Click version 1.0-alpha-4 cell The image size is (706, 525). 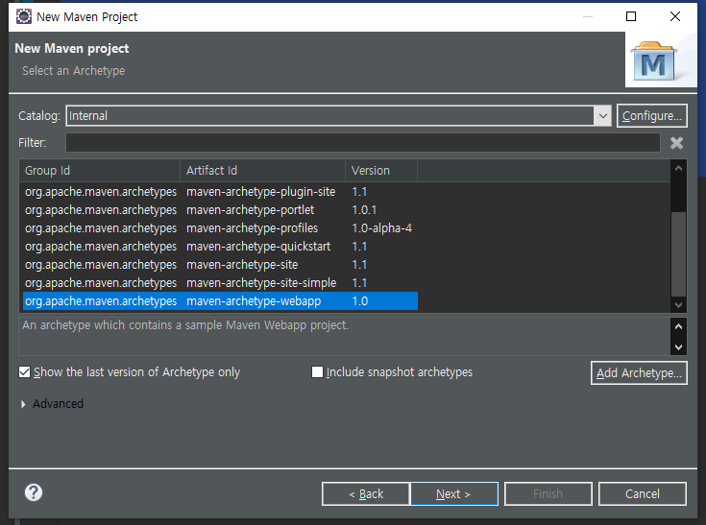tap(382, 228)
